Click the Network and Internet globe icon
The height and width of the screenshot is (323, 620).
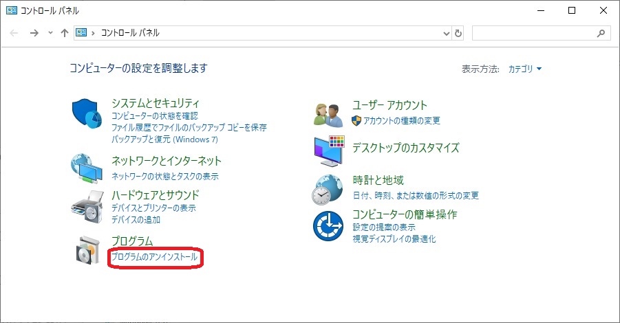point(86,166)
